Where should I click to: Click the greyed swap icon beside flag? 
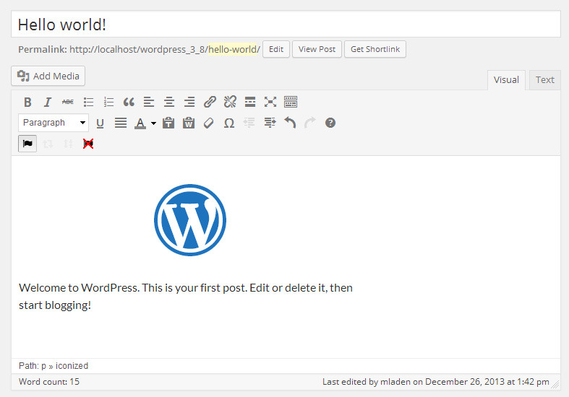click(48, 144)
